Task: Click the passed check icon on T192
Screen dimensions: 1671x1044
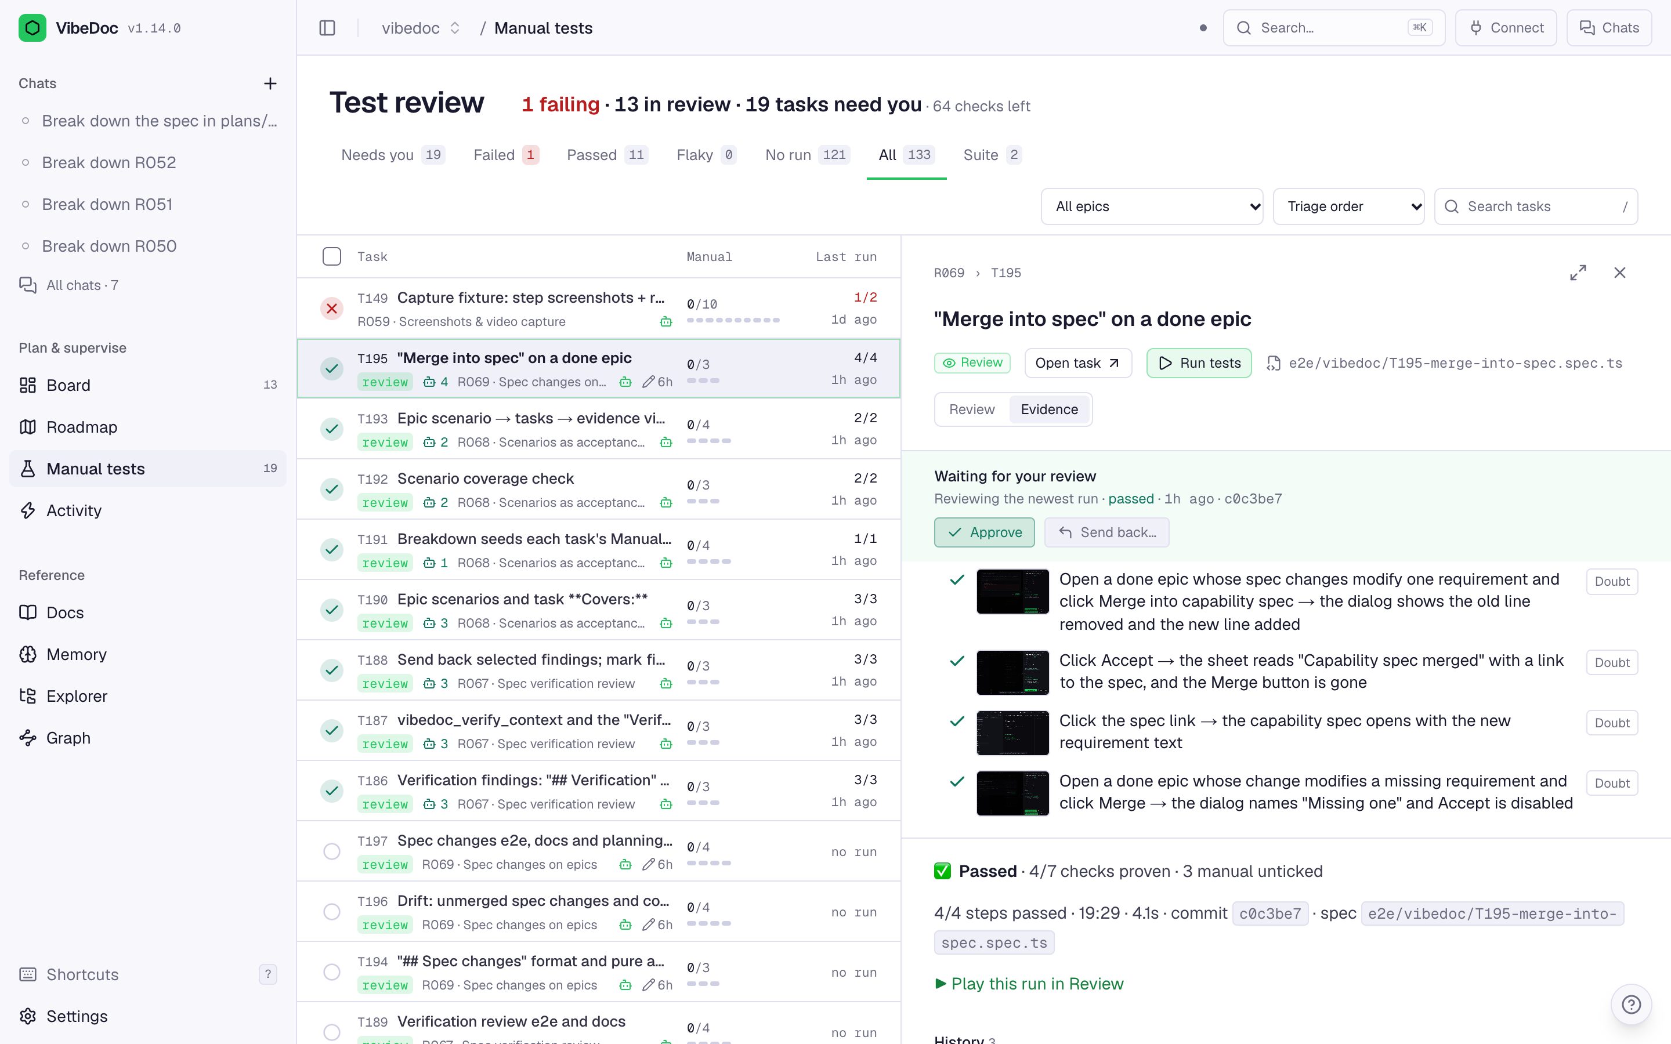Action: [331, 489]
